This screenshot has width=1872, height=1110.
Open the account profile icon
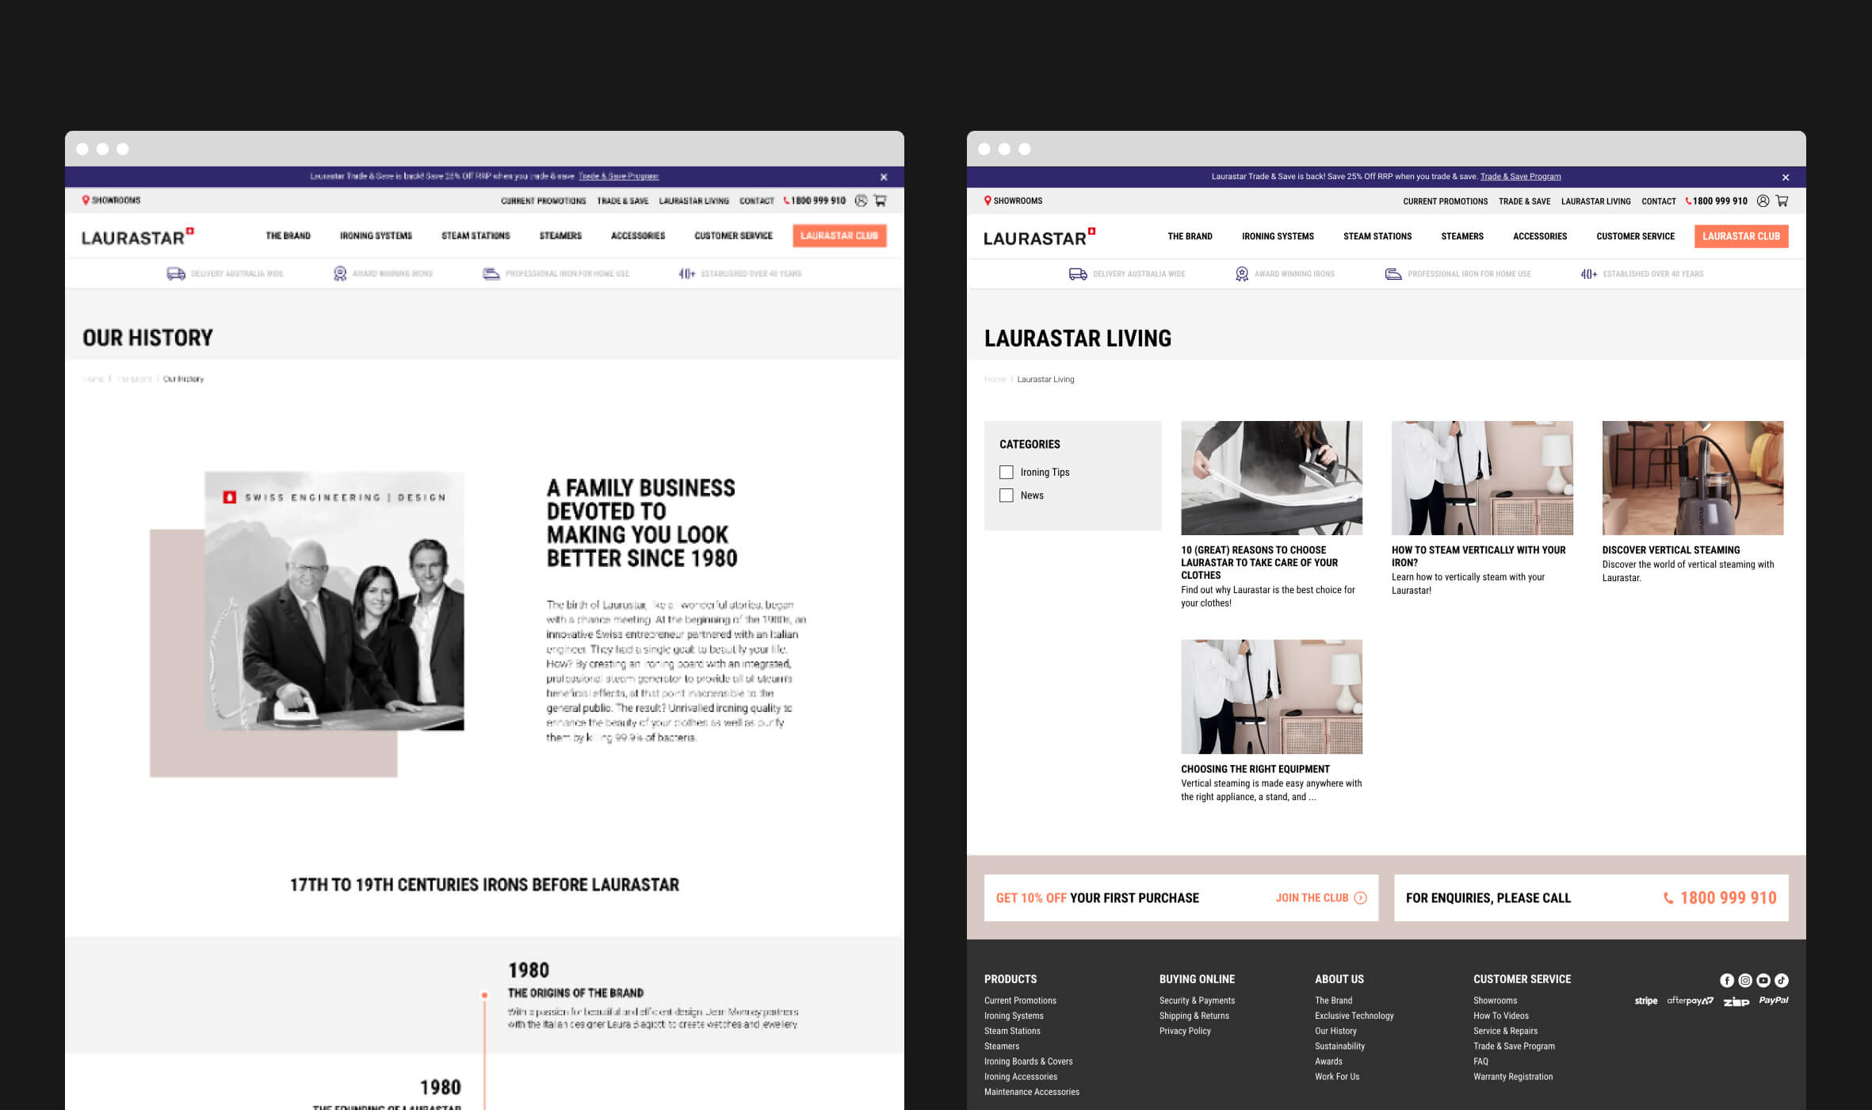click(x=1763, y=201)
